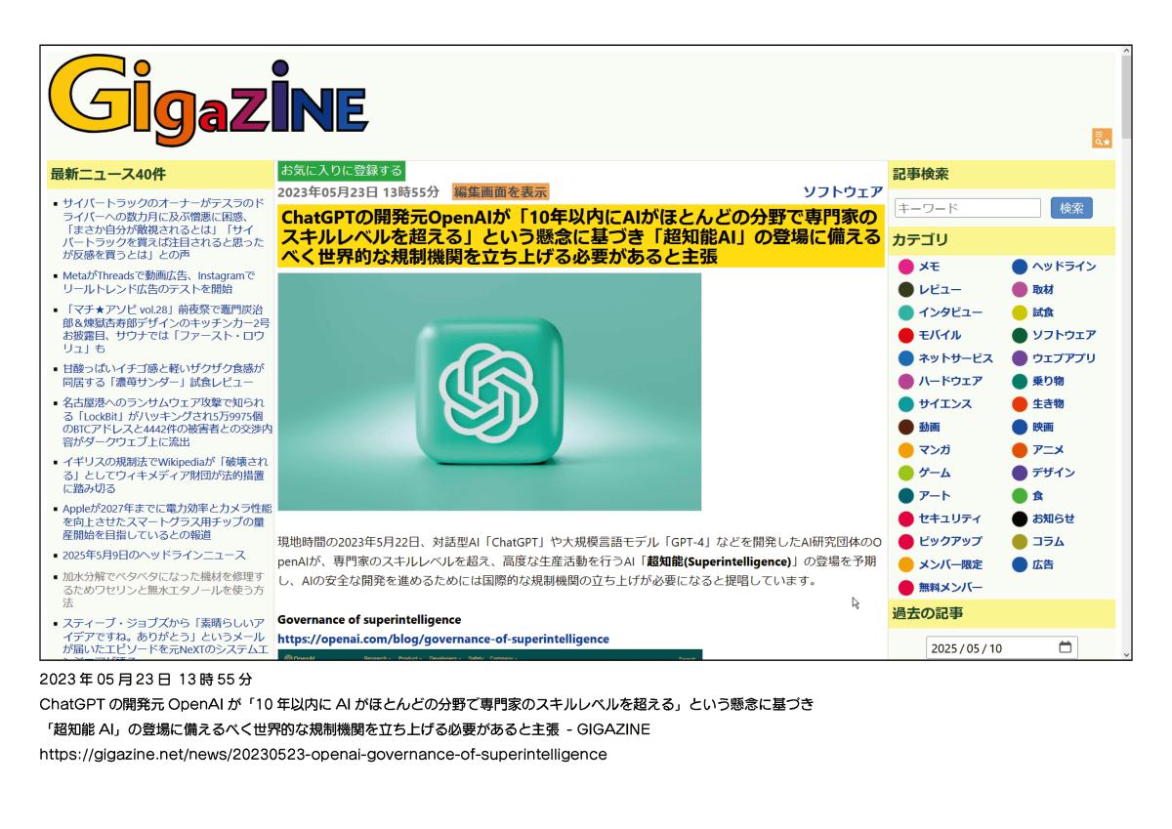1172x829 pixels.
Task: Click the 検索 search button
Action: pyautogui.click(x=1071, y=208)
